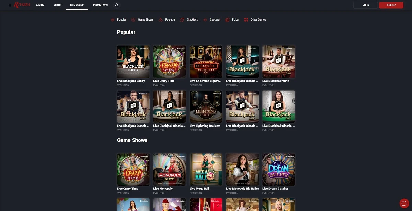Open the Live Mega Ball thumbnail
The width and height of the screenshot is (412, 211).
(x=206, y=170)
